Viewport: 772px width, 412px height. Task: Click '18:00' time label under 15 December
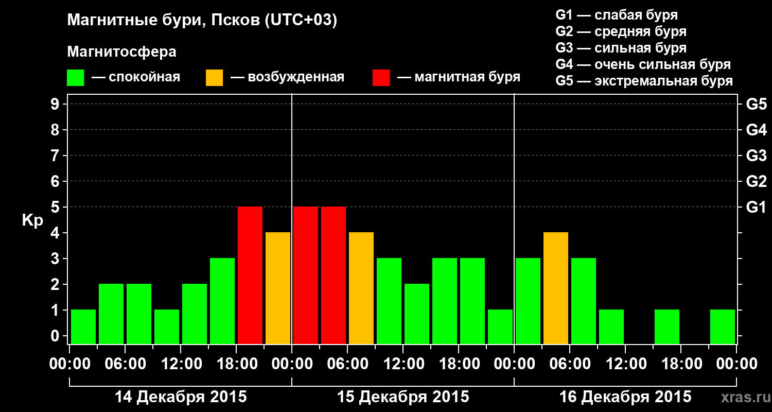459,364
